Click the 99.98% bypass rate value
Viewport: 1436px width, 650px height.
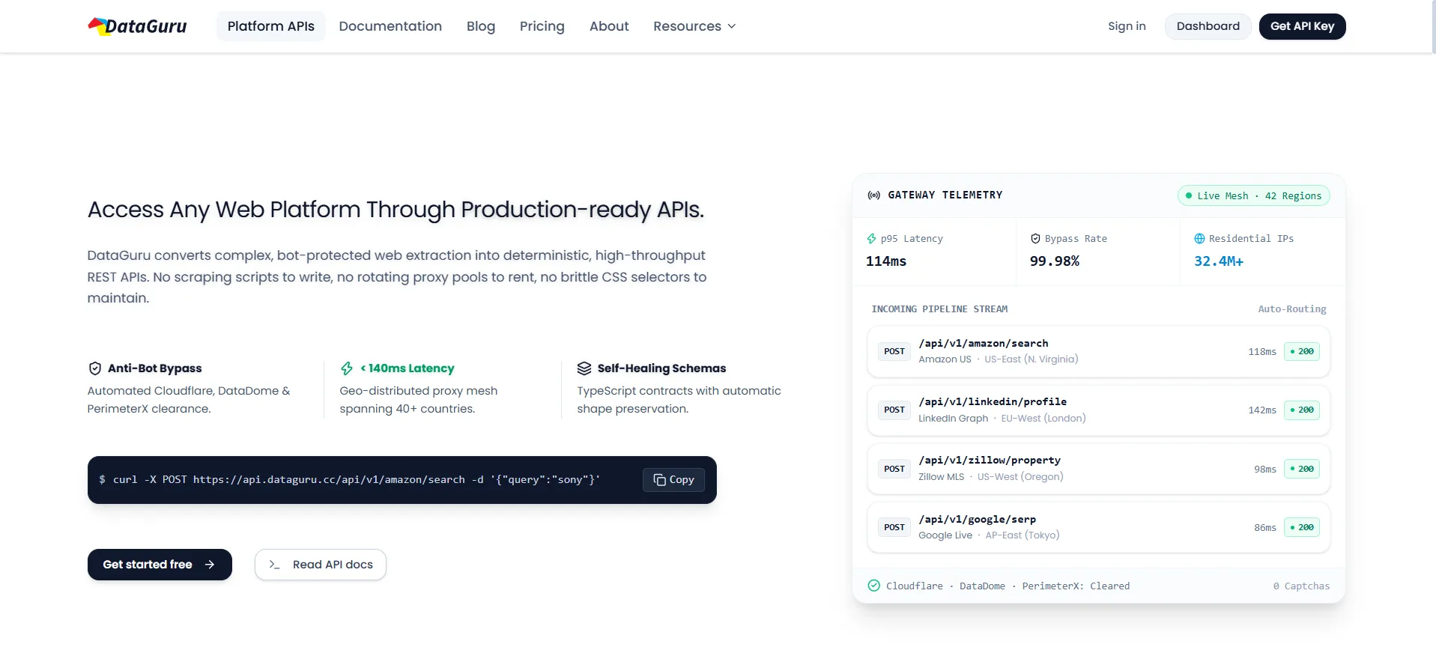(x=1055, y=261)
